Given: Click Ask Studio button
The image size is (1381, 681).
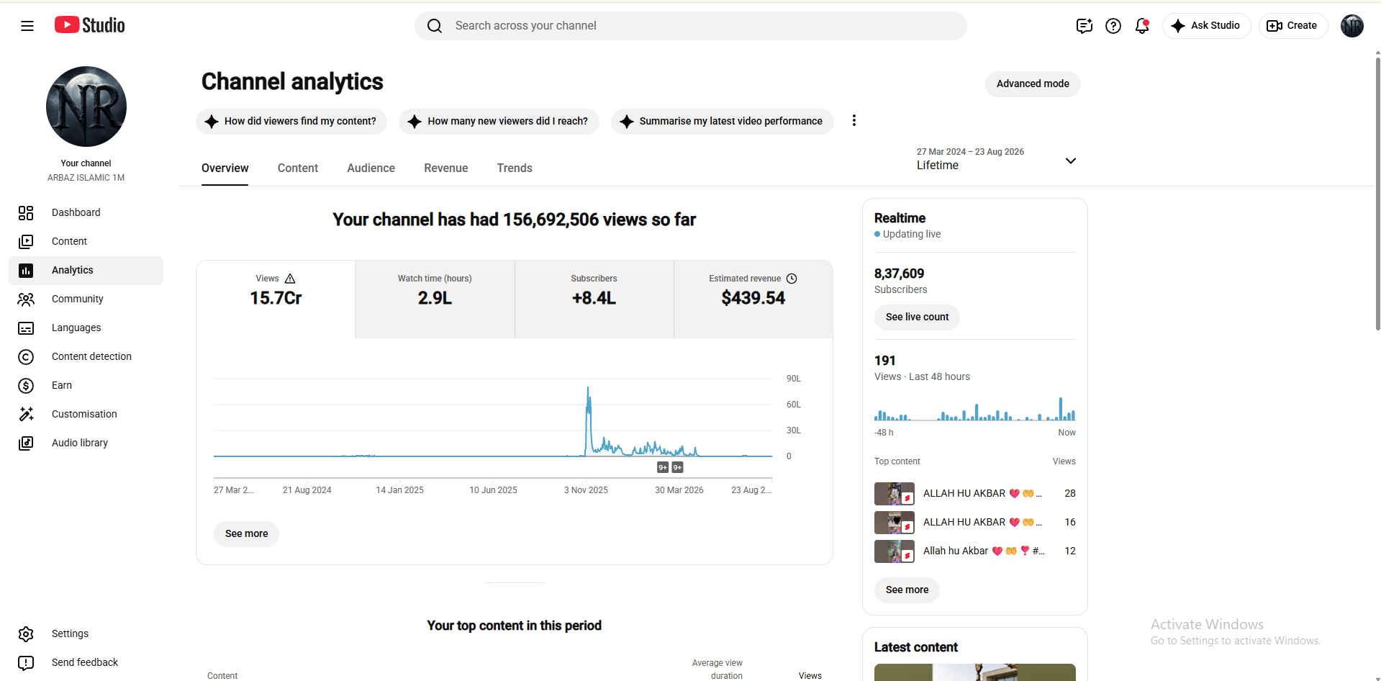Looking at the screenshot, I should pyautogui.click(x=1207, y=26).
